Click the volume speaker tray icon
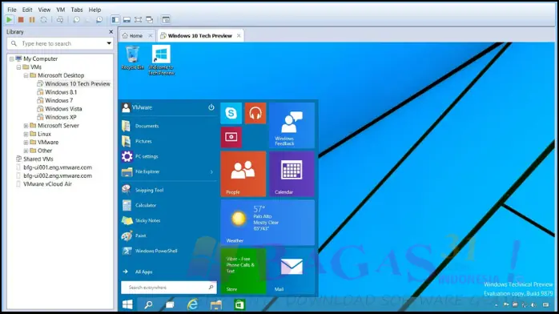Viewport: 559px width, 314px height. (533, 304)
